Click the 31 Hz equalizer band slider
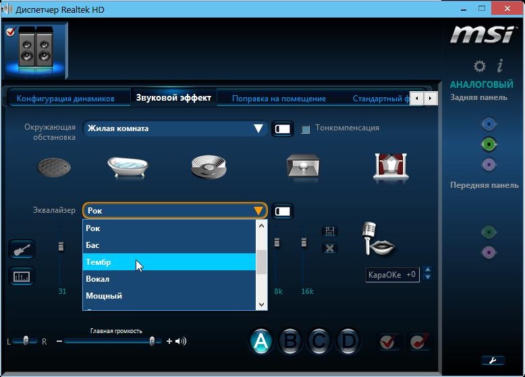525x377 pixels. 61,247
